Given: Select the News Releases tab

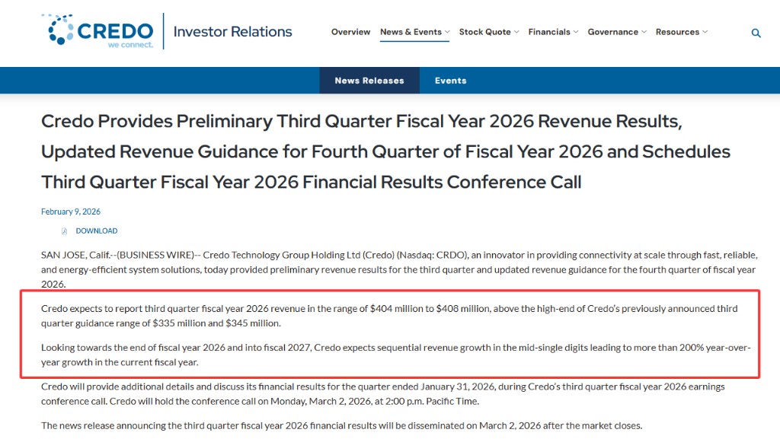Looking at the screenshot, I should coord(369,81).
